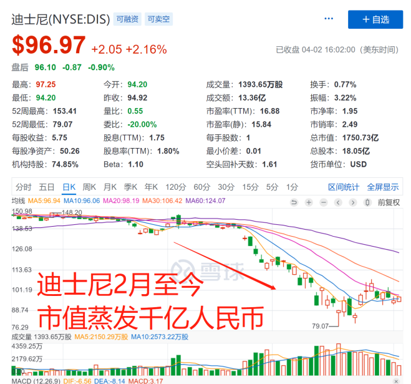Click the 148.20 high price marker on chart
Screen dimensions: 411x384
click(x=72, y=212)
